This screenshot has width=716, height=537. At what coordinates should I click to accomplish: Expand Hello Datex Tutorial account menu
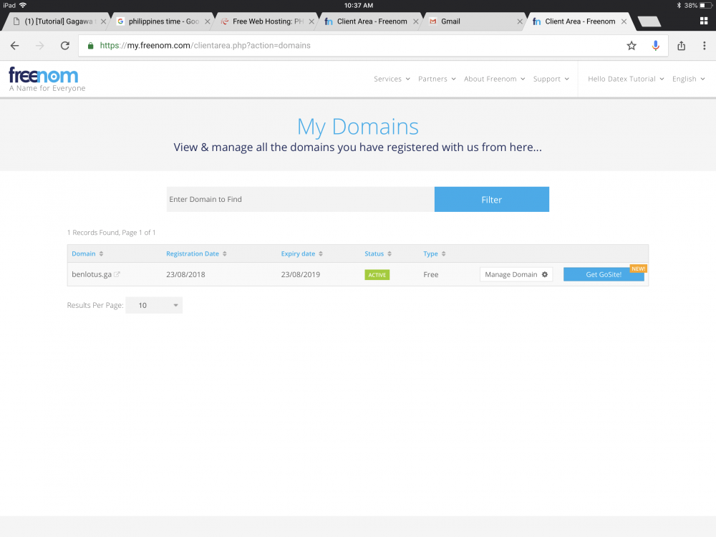click(625, 79)
